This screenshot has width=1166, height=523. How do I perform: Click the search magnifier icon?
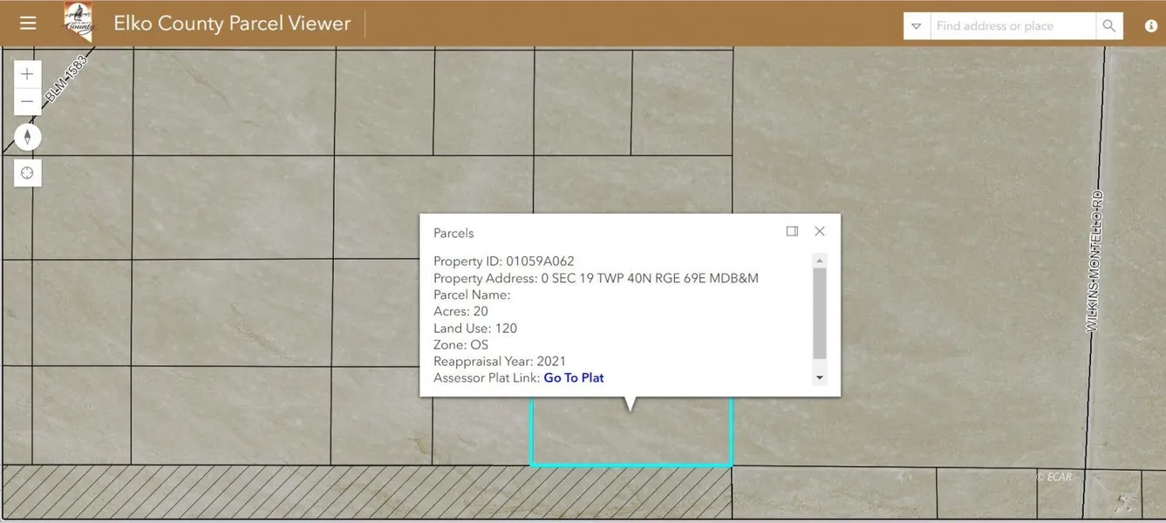tap(1108, 26)
